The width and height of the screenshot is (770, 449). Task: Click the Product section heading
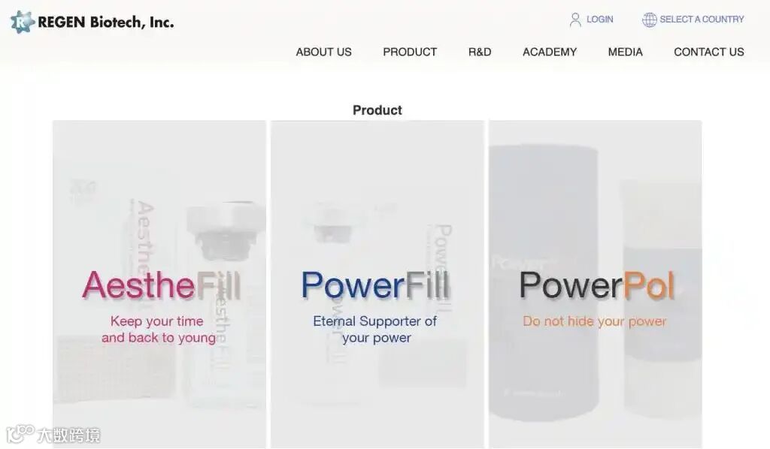(377, 110)
